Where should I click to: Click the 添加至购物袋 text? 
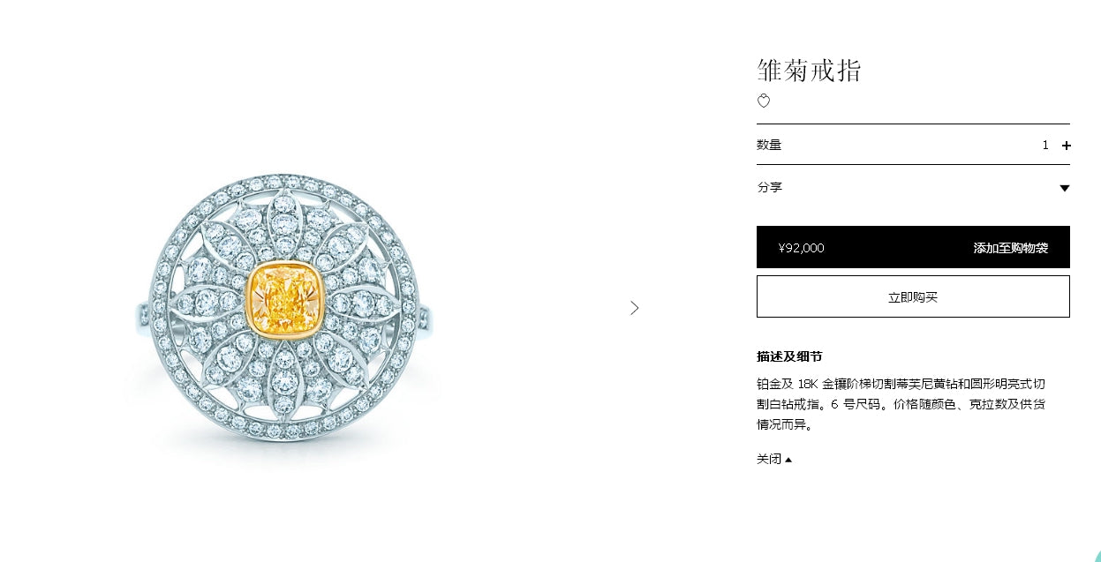tap(1010, 248)
